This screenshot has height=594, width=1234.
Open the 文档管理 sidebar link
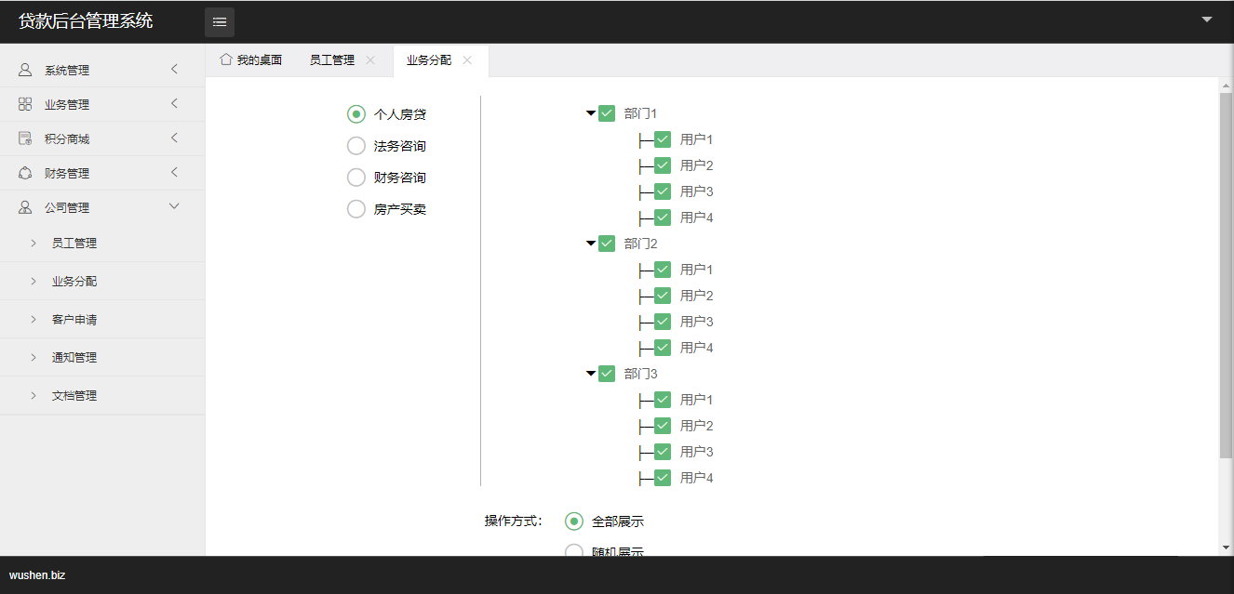click(x=74, y=396)
